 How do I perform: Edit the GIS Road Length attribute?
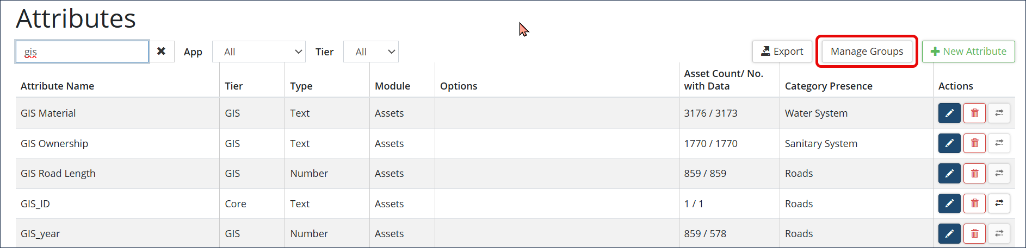(949, 174)
